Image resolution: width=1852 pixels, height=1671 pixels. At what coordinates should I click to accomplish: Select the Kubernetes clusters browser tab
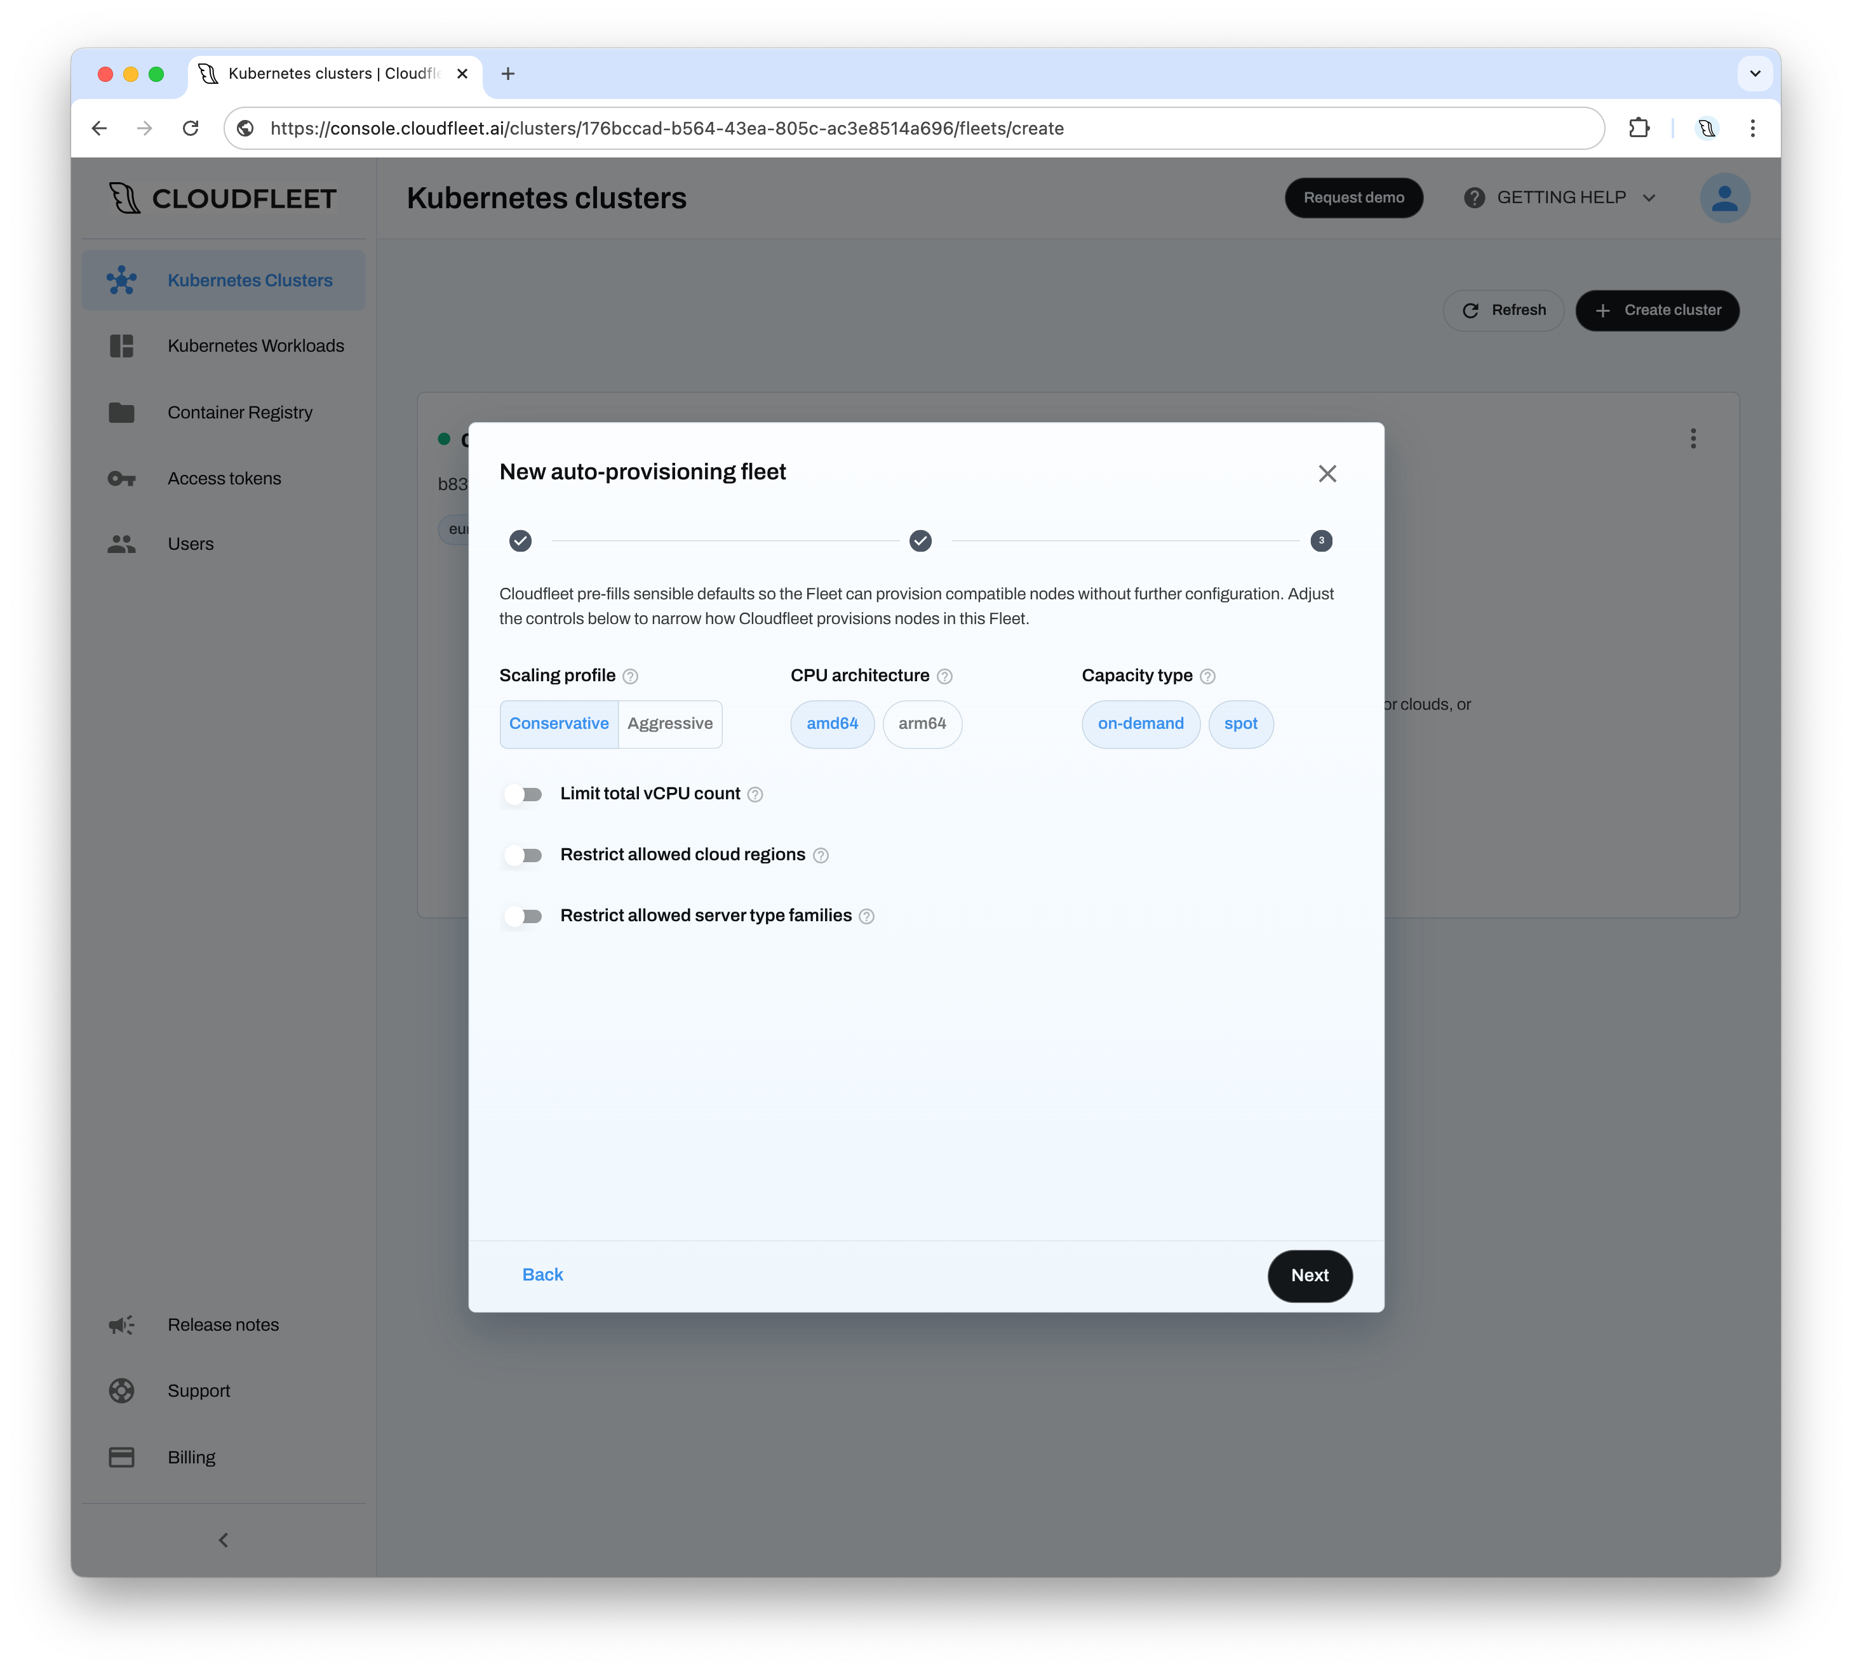coord(335,74)
